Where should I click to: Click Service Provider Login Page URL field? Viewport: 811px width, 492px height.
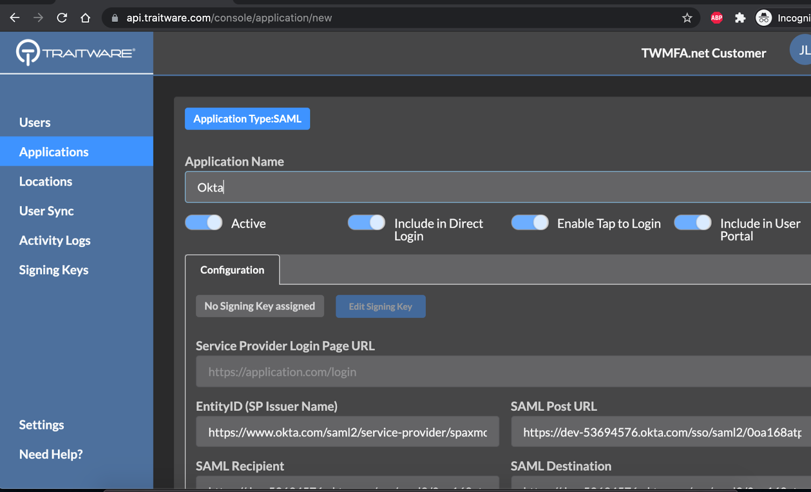pyautogui.click(x=503, y=371)
